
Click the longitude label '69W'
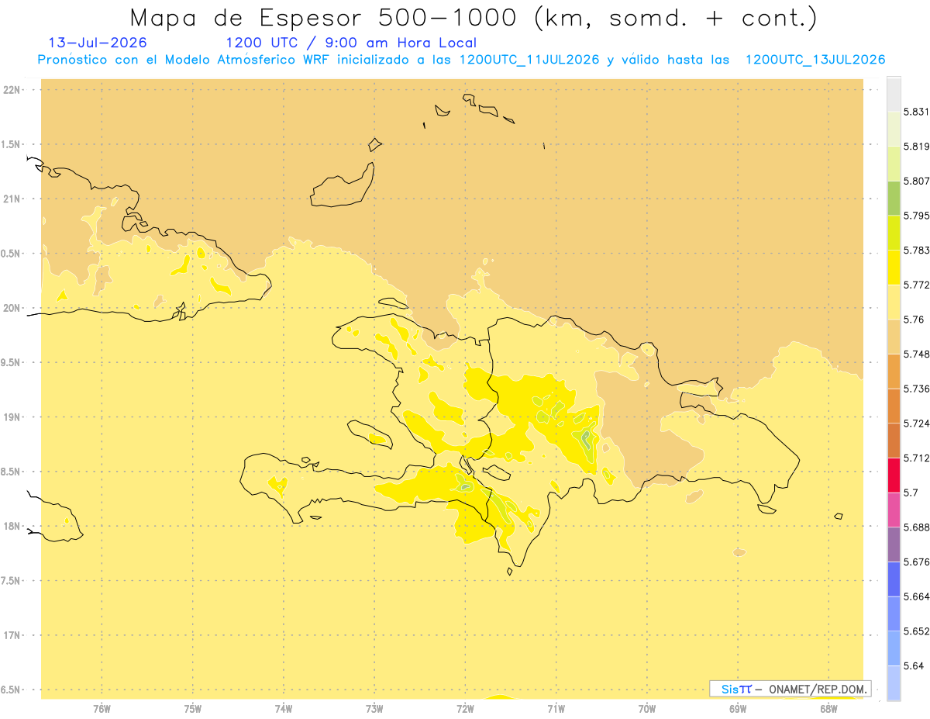click(738, 709)
